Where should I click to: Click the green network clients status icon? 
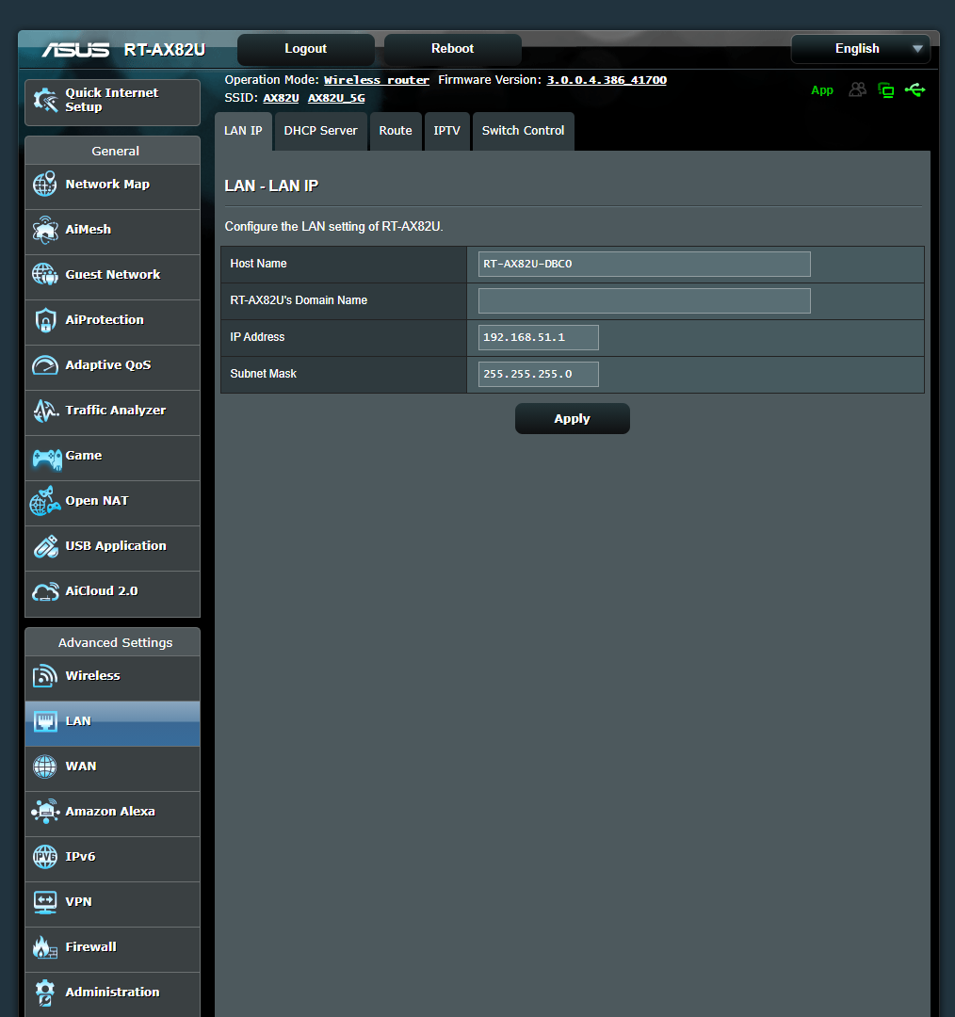885,90
